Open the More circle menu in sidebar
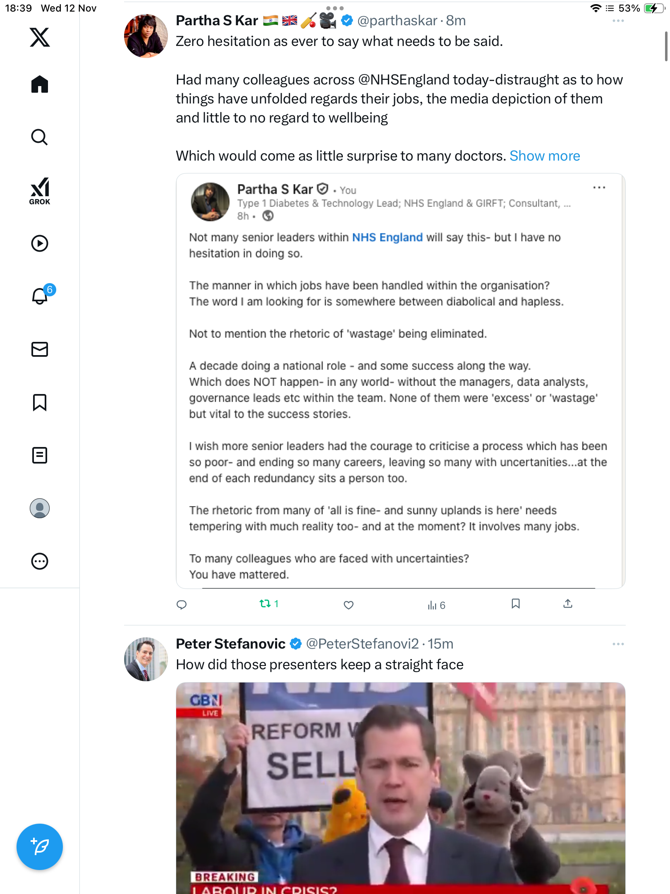Image resolution: width=670 pixels, height=894 pixels. pos(40,561)
